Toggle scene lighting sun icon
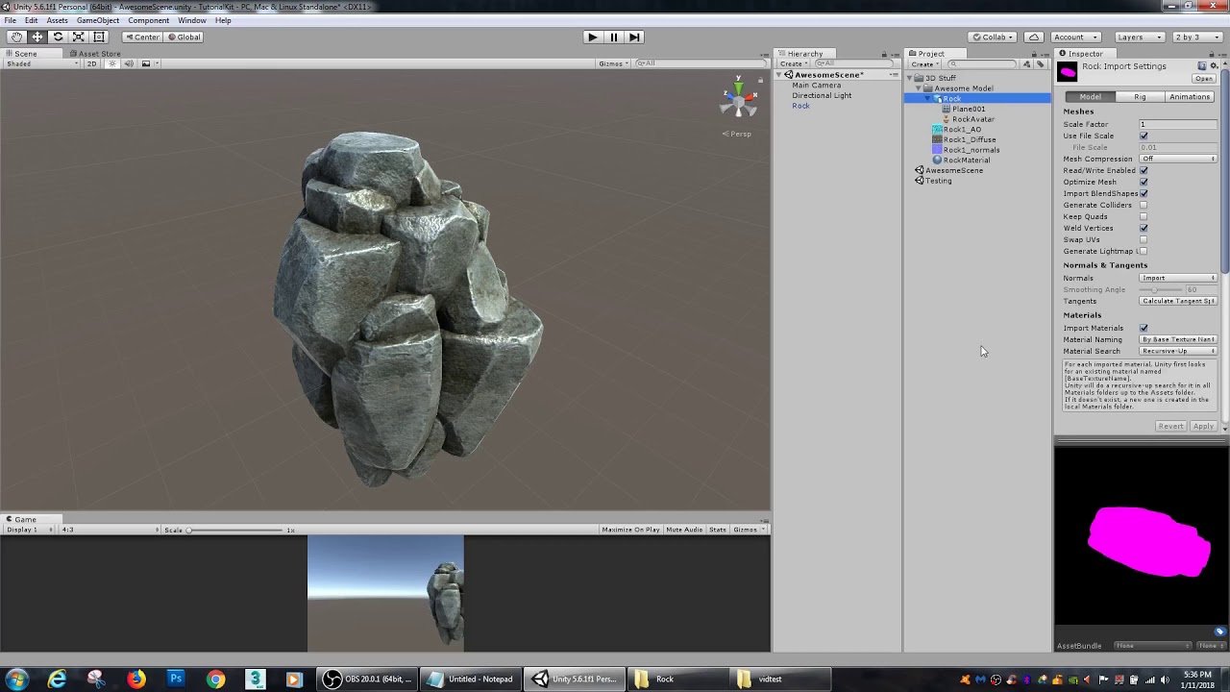 coord(112,63)
